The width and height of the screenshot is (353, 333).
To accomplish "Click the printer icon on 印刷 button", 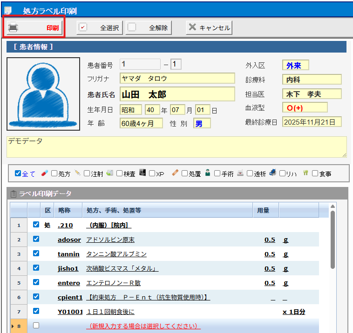I will click(x=14, y=27).
